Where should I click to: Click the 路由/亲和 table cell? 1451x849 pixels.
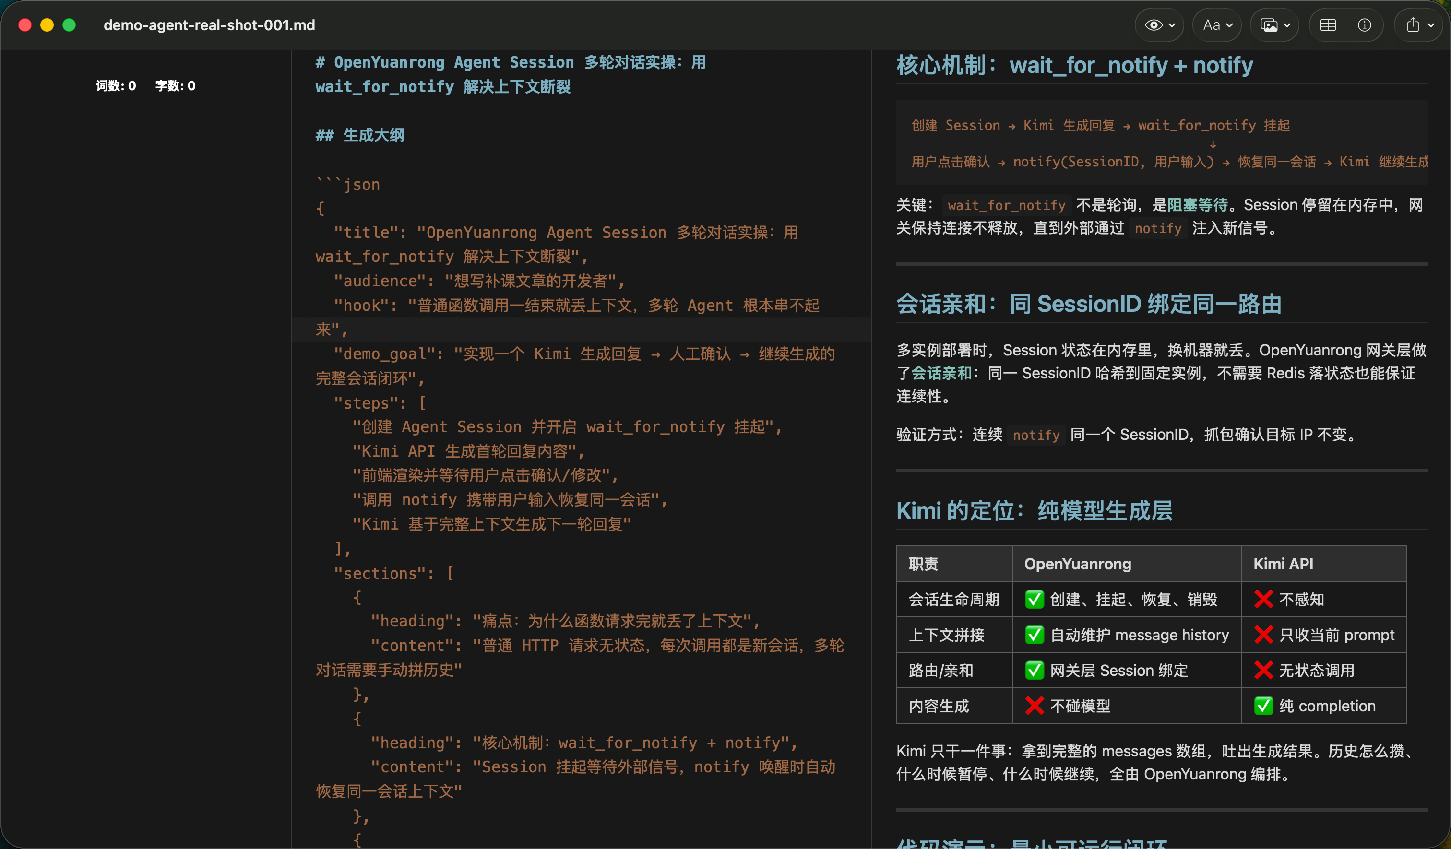click(x=954, y=671)
